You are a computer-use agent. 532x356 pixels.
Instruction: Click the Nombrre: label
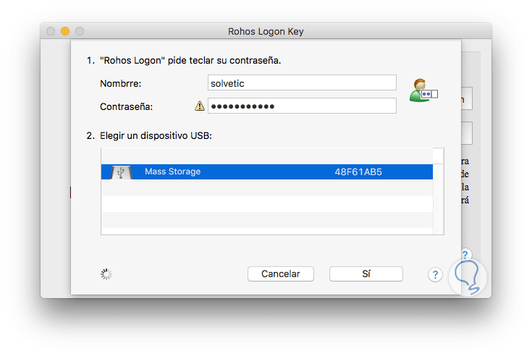(120, 83)
